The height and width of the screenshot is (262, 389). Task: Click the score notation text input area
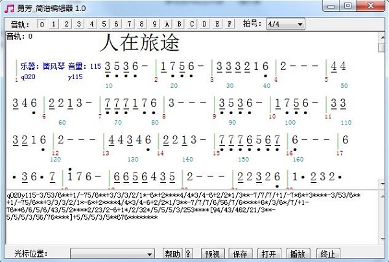click(x=193, y=217)
